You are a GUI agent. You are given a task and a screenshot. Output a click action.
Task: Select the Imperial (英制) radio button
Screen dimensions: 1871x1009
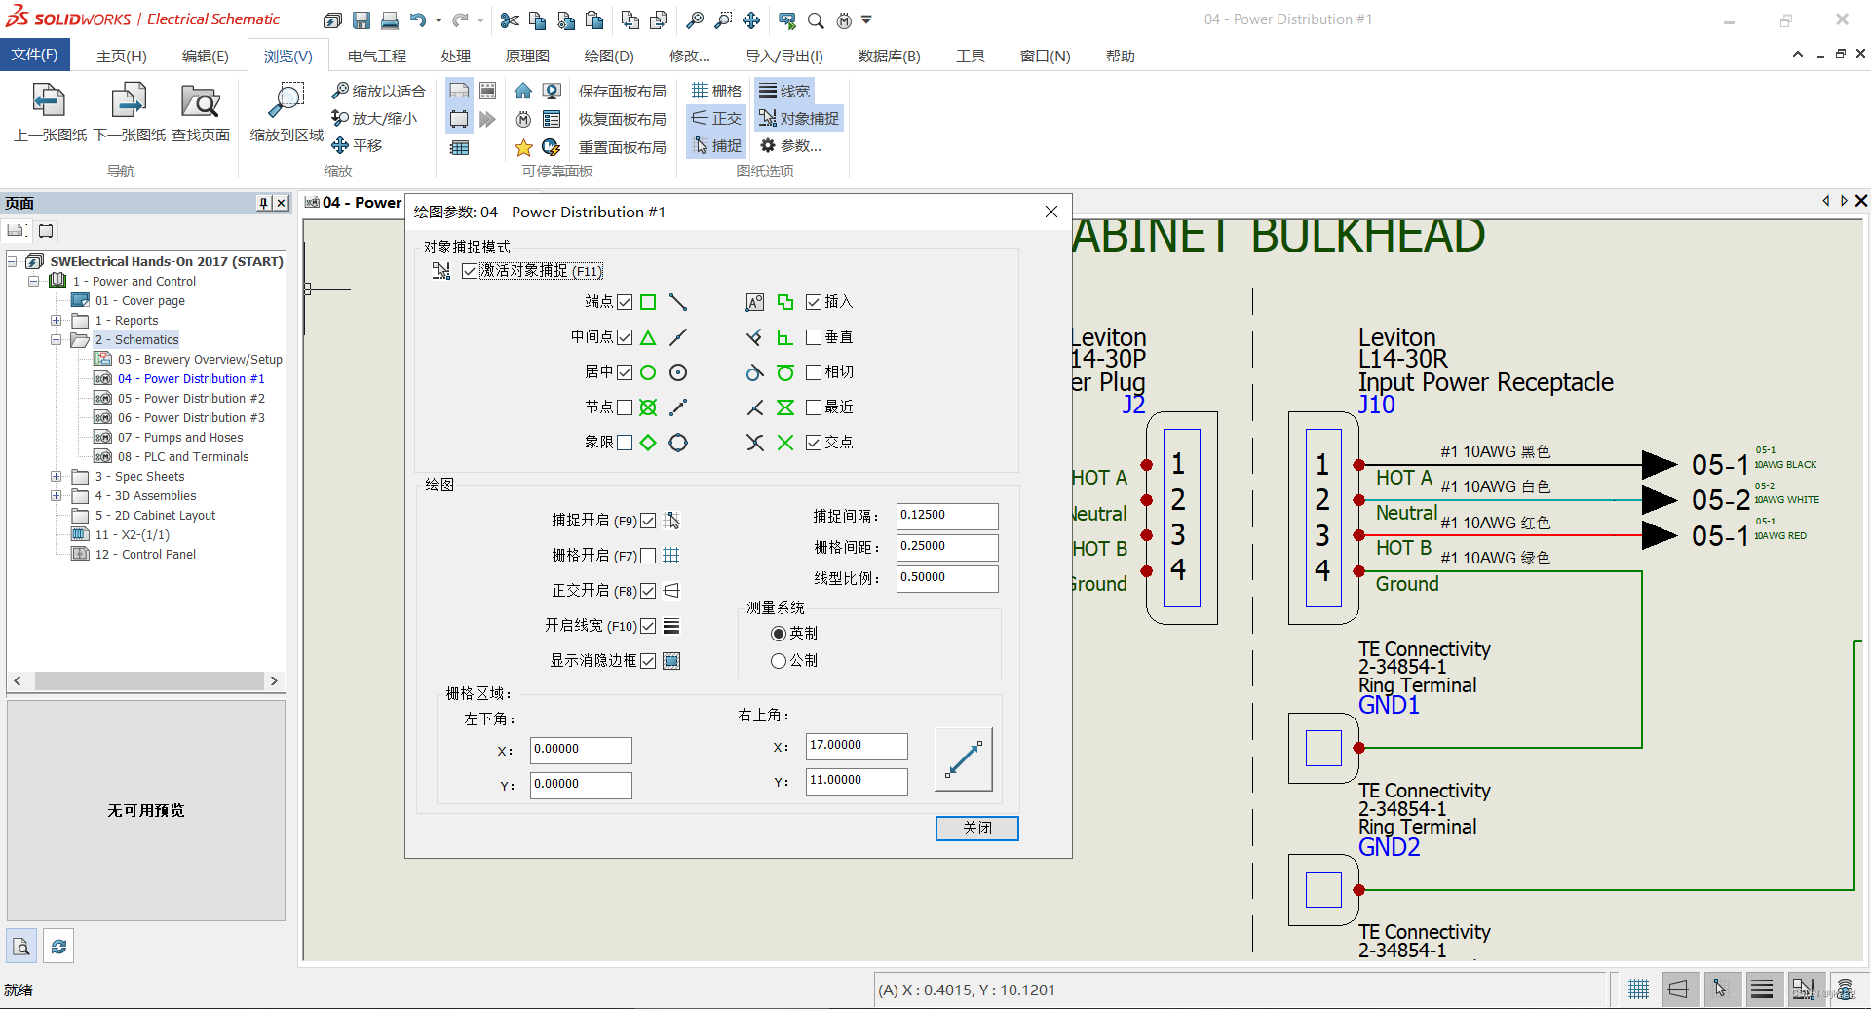[x=778, y=634]
